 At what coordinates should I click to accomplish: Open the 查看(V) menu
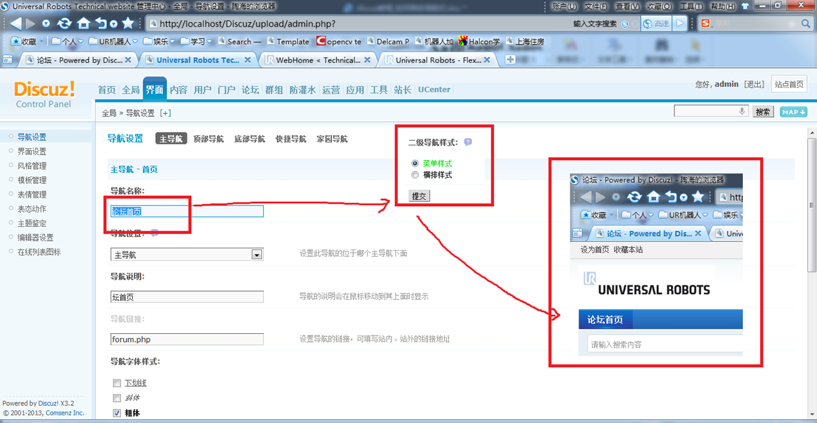click(627, 6)
